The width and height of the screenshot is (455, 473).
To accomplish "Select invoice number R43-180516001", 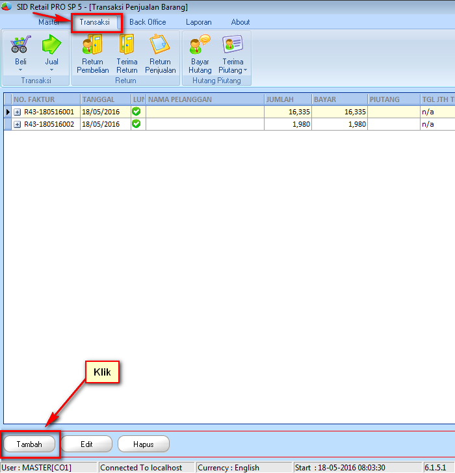I will (x=49, y=112).
